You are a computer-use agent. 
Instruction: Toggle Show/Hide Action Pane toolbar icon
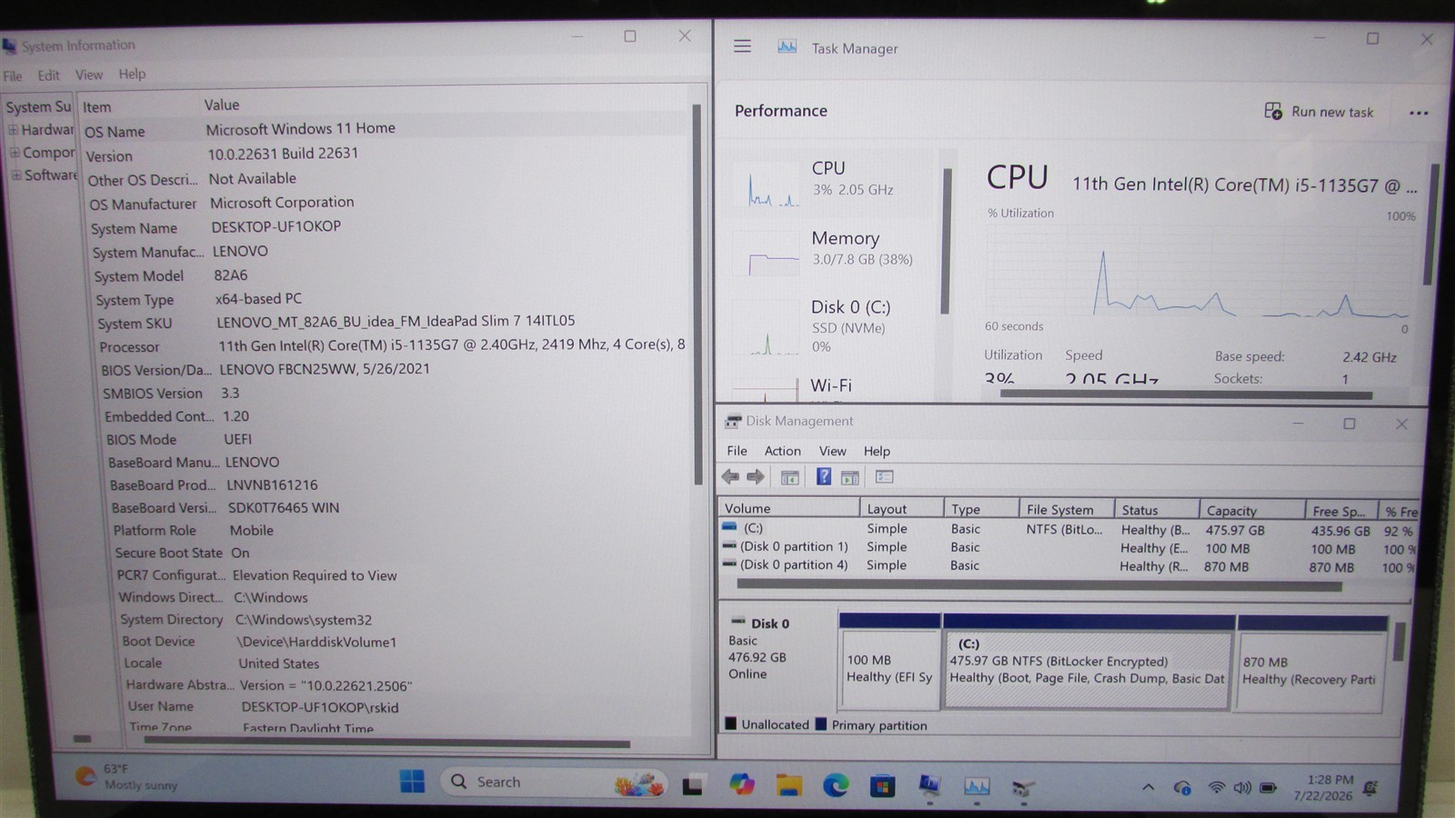pos(850,477)
